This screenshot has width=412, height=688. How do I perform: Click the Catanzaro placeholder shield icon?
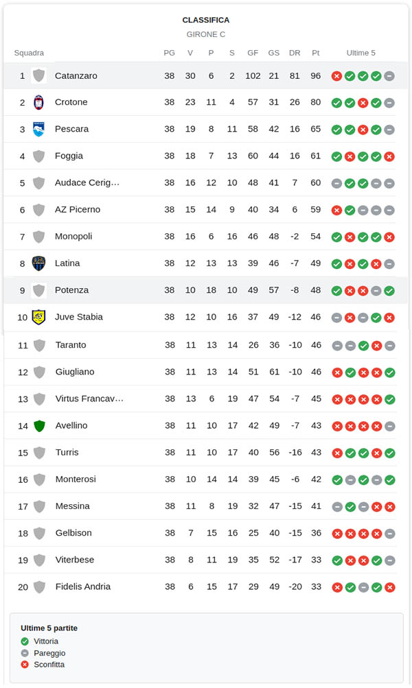[39, 75]
